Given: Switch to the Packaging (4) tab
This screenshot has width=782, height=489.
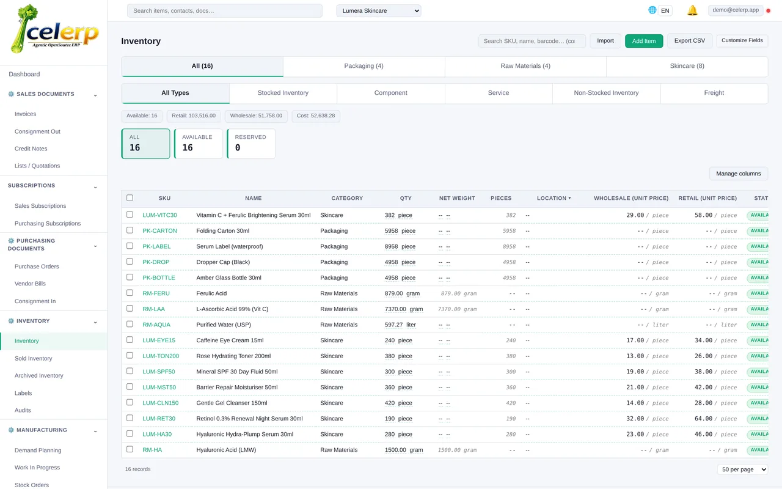Looking at the screenshot, I should [x=364, y=66].
